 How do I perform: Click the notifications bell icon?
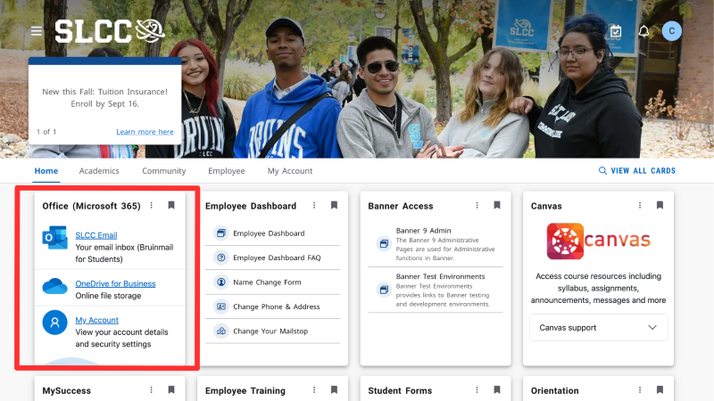coord(643,31)
